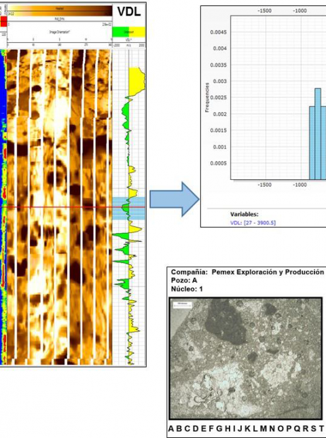Click the yellow VDL legend swatch
This screenshot has width=326, height=438.
pos(137,32)
